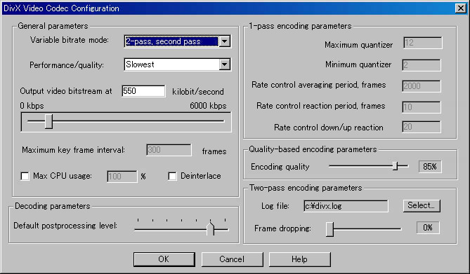Click the 'Performance/quality:' label
Image resolution: width=470 pixels, height=274 pixels.
67,65
